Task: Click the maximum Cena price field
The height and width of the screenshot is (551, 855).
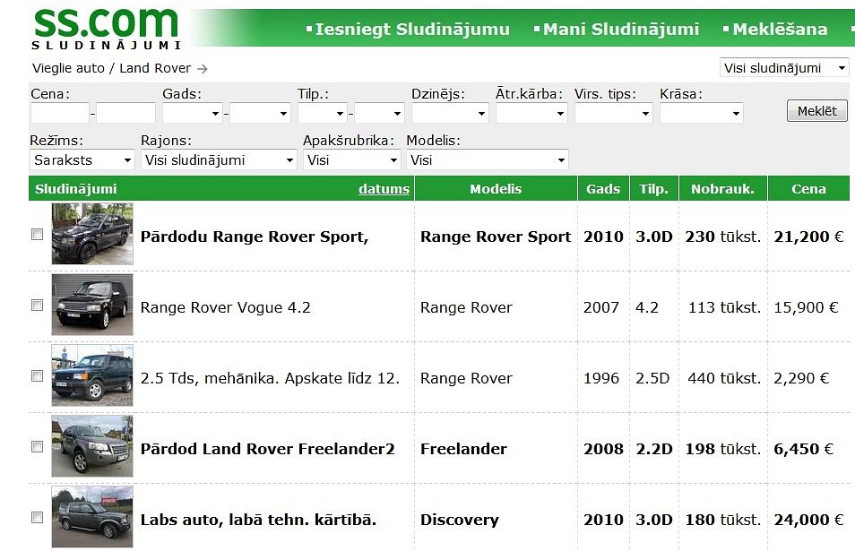Action: [126, 114]
